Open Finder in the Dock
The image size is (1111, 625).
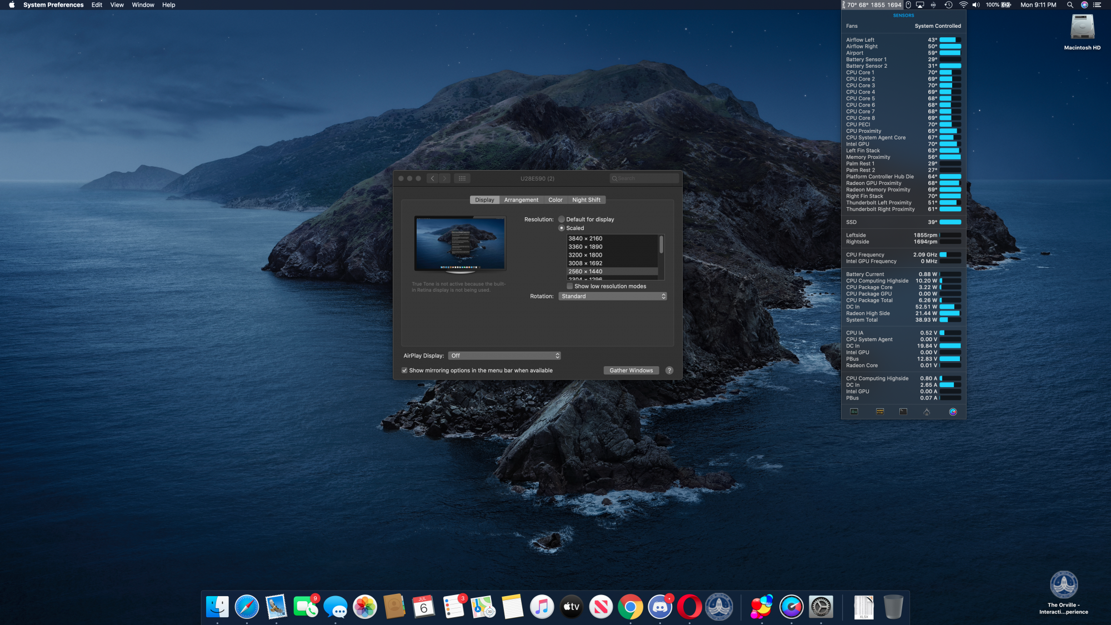(217, 607)
